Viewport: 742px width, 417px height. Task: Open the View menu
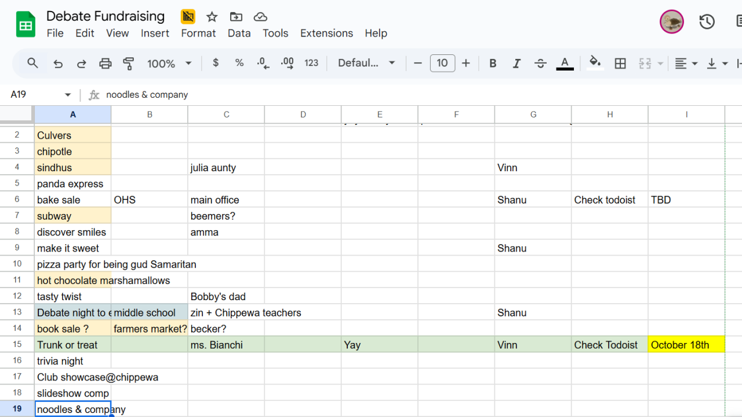coord(117,33)
